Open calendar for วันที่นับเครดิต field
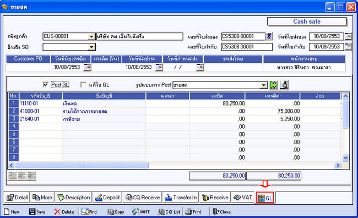This screenshot has height=218, width=358. pyautogui.click(x=87, y=67)
